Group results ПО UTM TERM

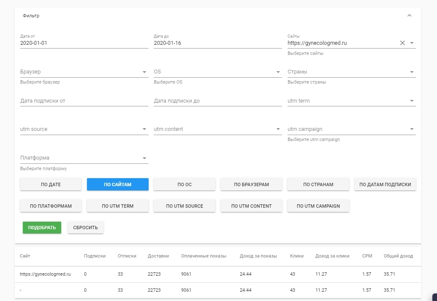pyautogui.click(x=118, y=206)
